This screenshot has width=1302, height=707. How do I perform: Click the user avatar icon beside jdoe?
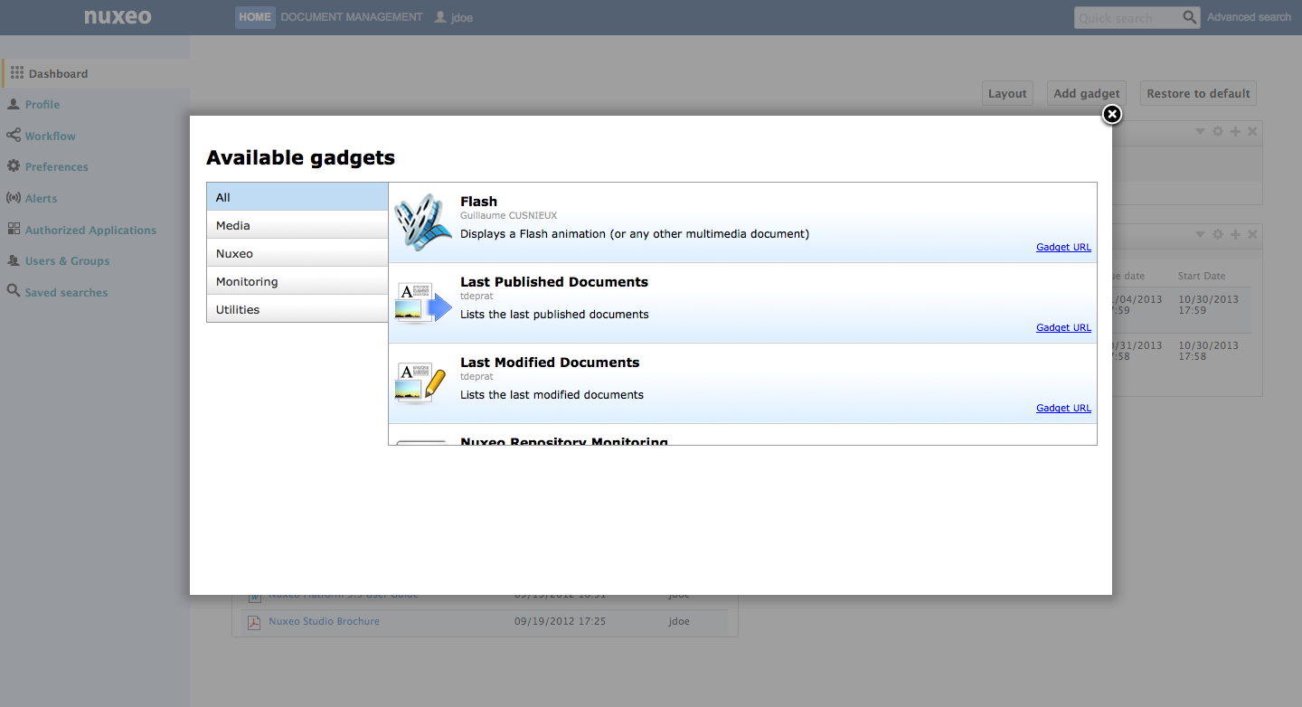click(440, 17)
